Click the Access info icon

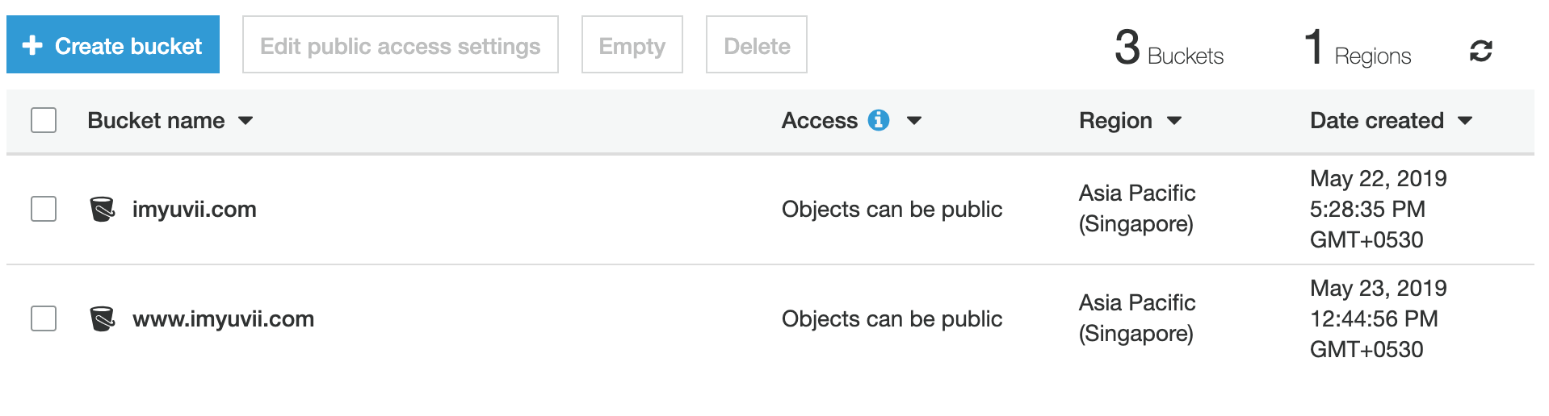coord(879,120)
